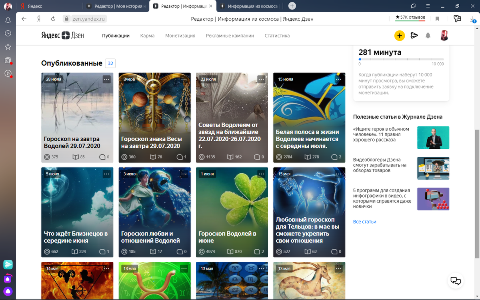Click views icon on Что ждёт Близнецов card
480x300 pixels.
47,252
